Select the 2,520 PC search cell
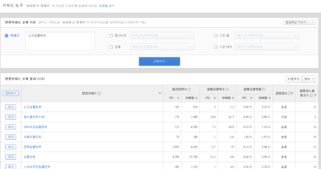This screenshot has width=321, height=169. [172, 147]
